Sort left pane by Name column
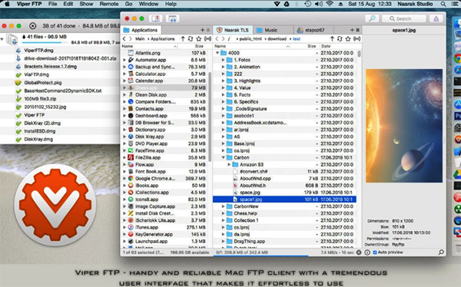The height and width of the screenshot is (287, 461). [x=149, y=46]
